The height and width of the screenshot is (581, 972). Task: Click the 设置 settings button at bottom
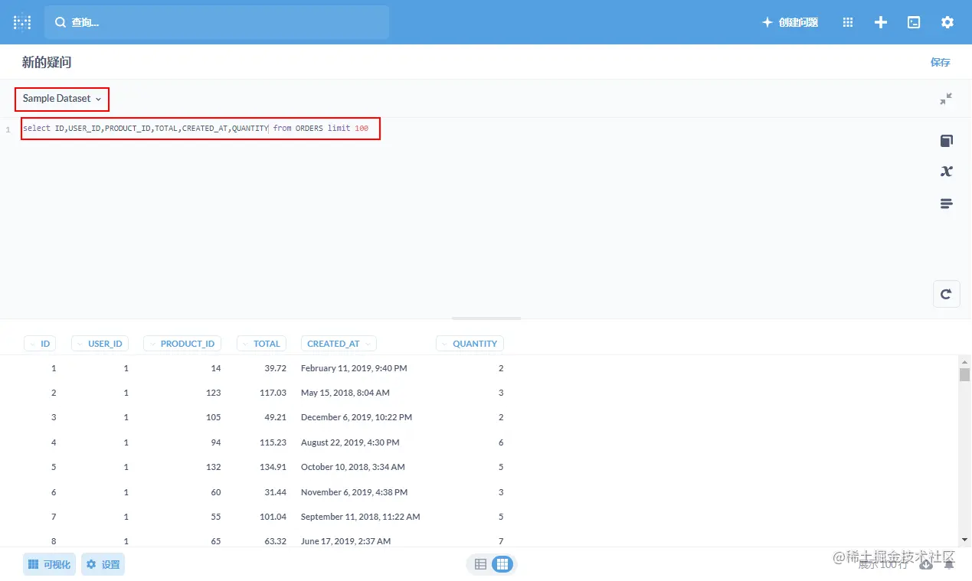tap(103, 564)
